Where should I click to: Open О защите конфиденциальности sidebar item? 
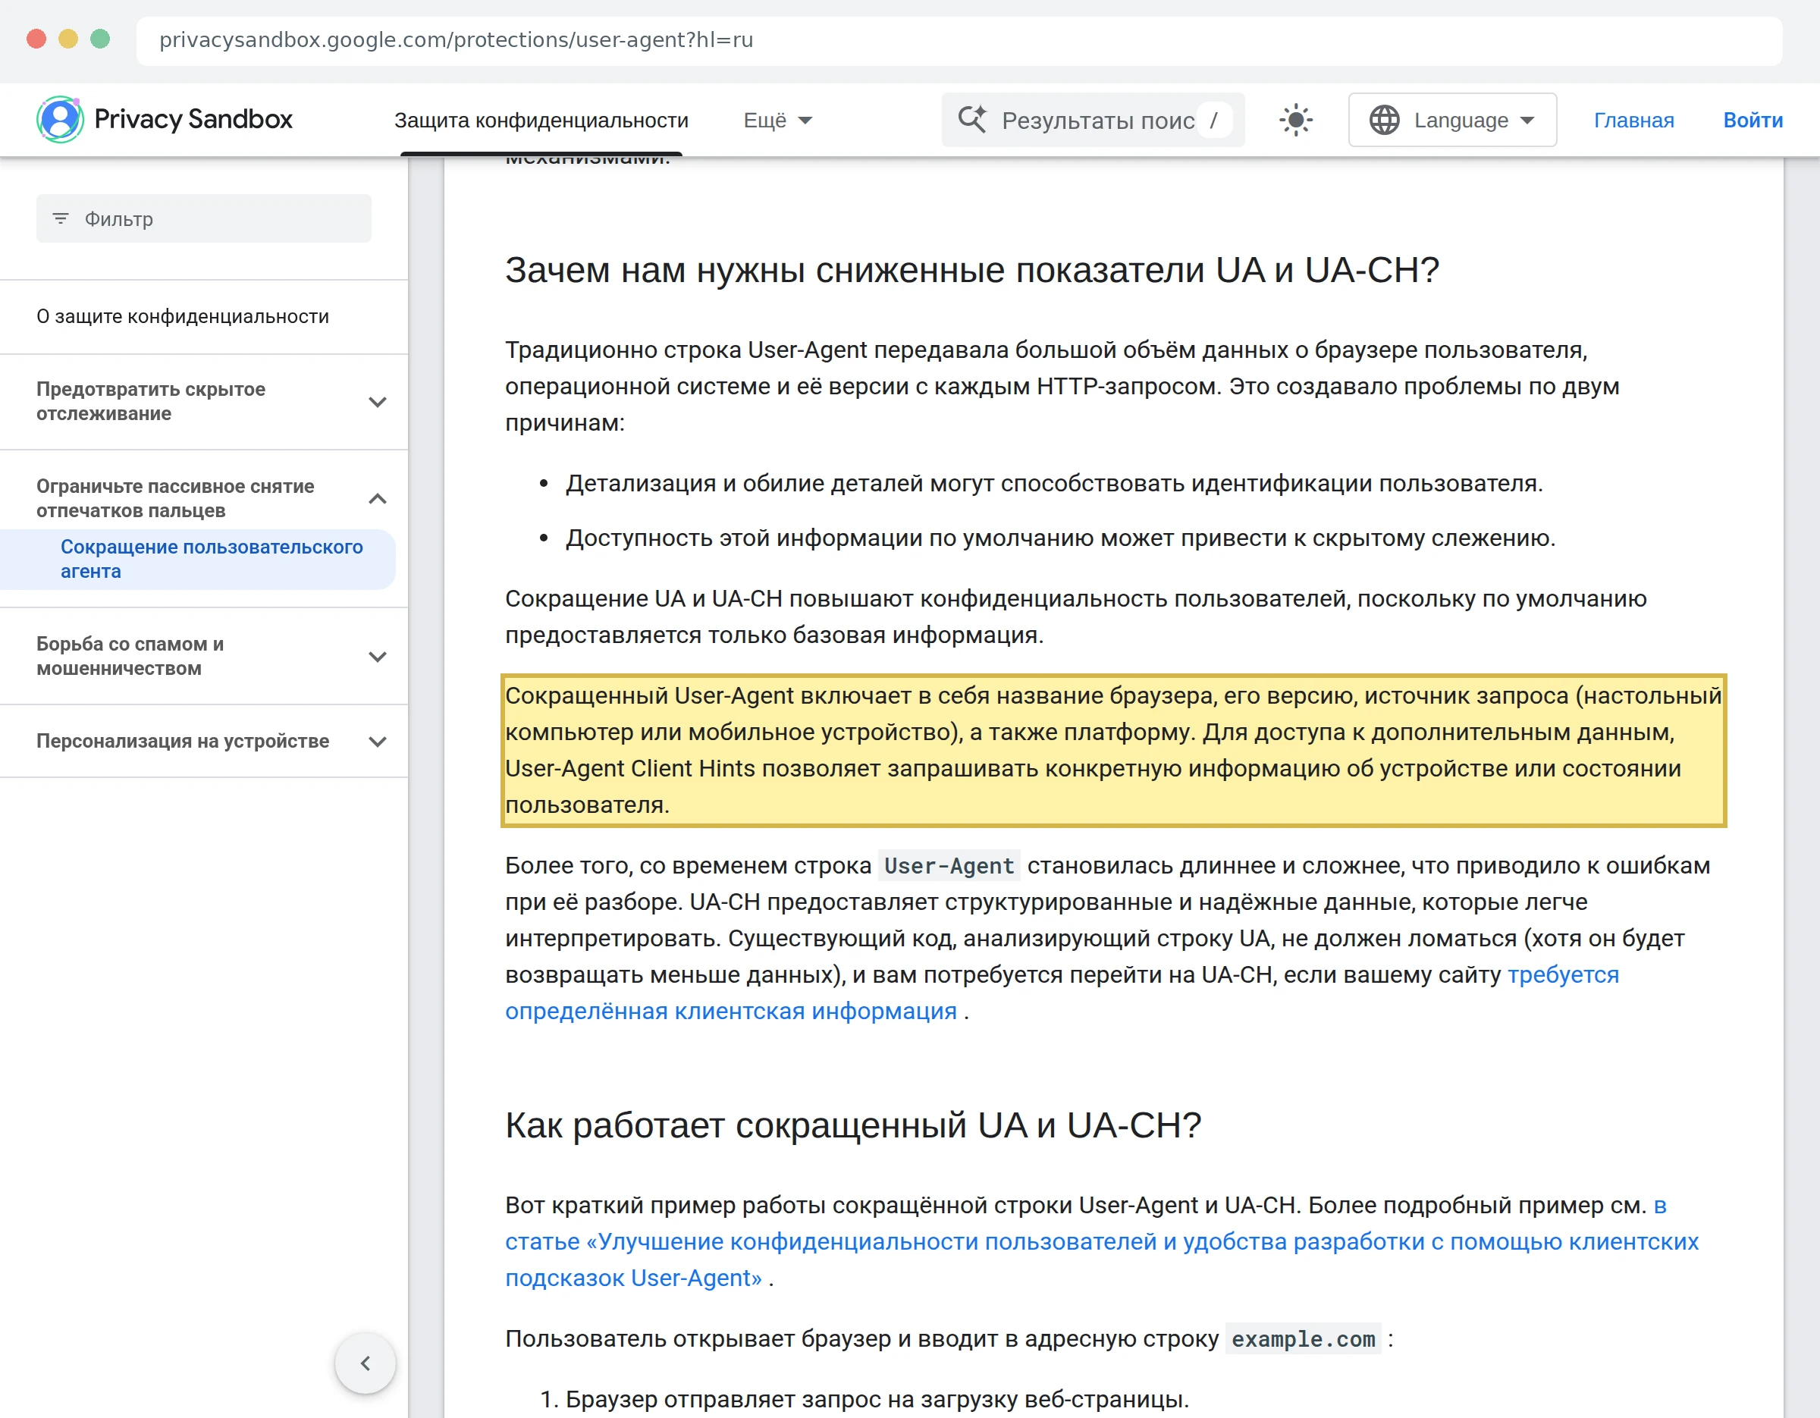[x=183, y=317]
